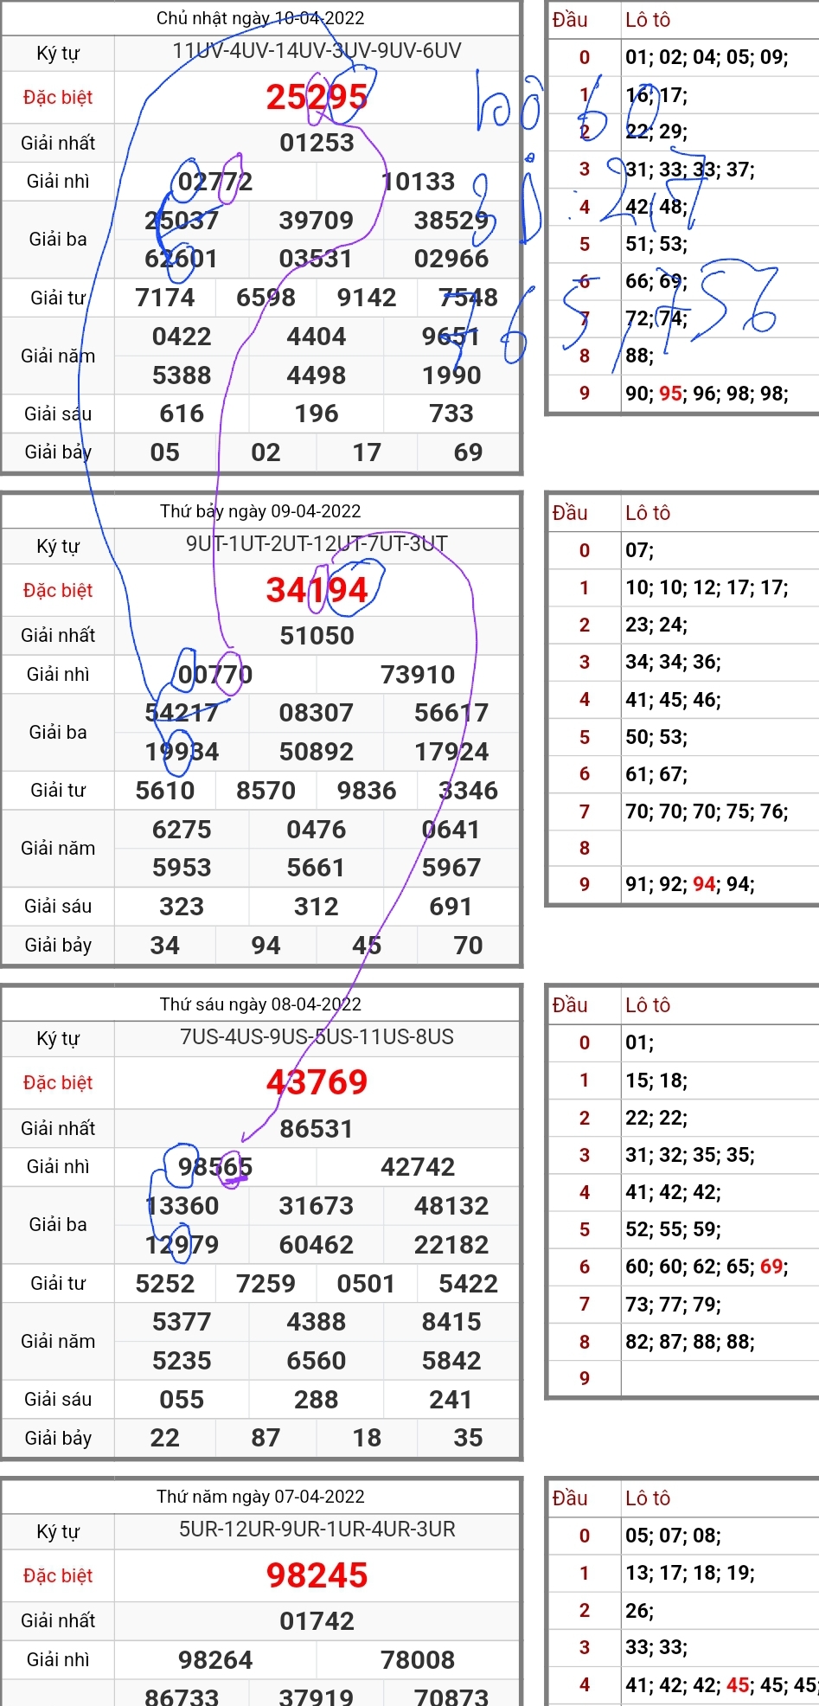Click Giải nhì number 98264
The height and width of the screenshot is (1706, 819).
215,1660
